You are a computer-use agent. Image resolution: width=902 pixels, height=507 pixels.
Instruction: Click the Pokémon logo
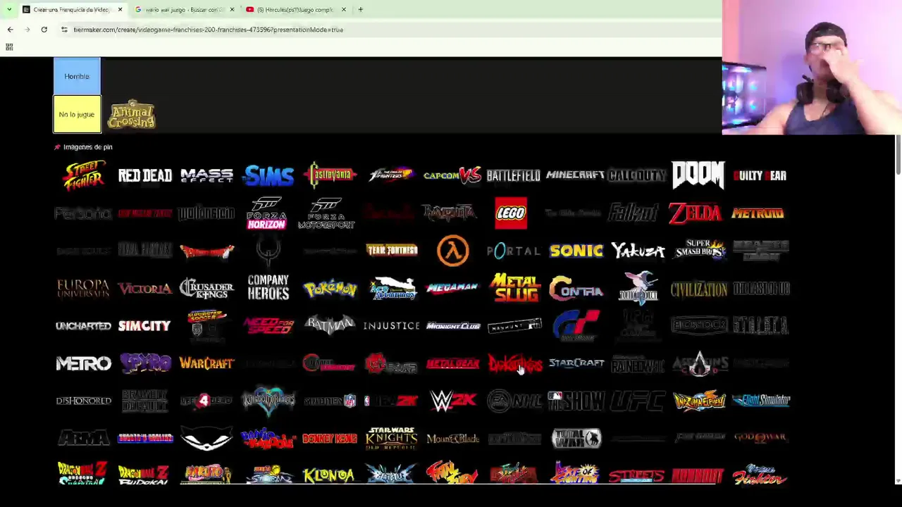(330, 289)
